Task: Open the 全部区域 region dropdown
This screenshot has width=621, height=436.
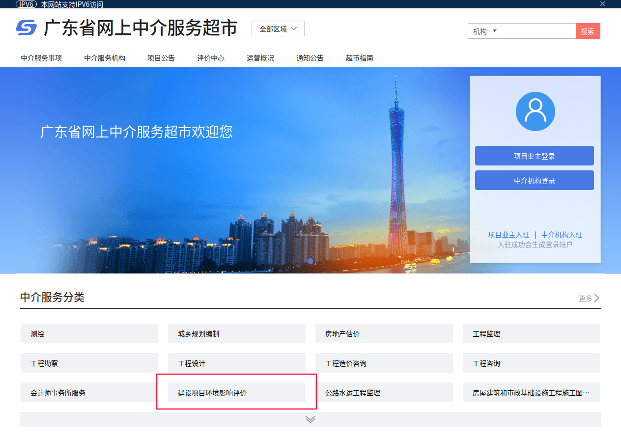Action: click(x=278, y=28)
